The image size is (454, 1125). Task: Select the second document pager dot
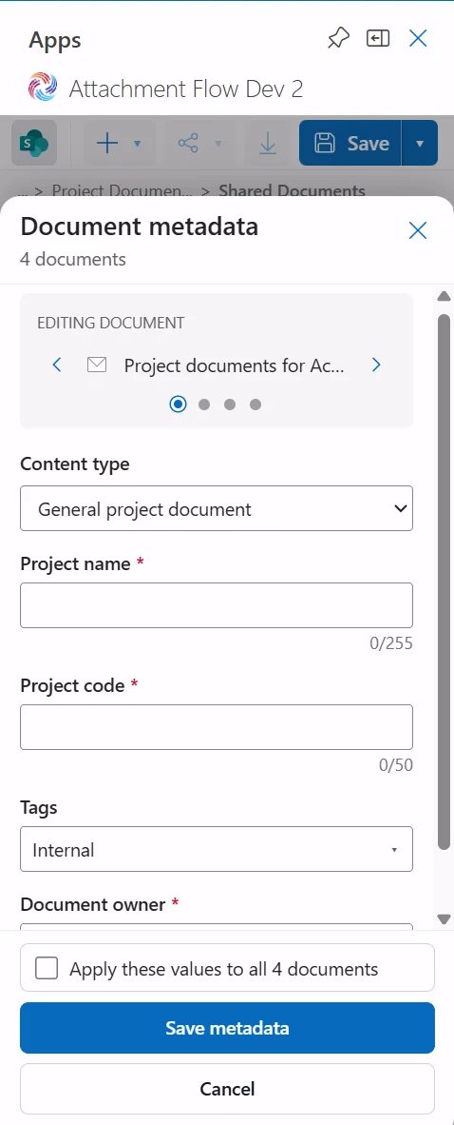(204, 405)
